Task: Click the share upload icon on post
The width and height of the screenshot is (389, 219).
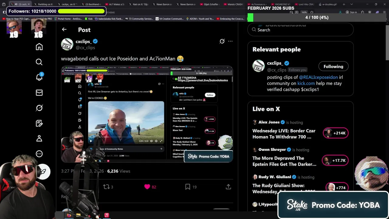Action: click(228, 187)
